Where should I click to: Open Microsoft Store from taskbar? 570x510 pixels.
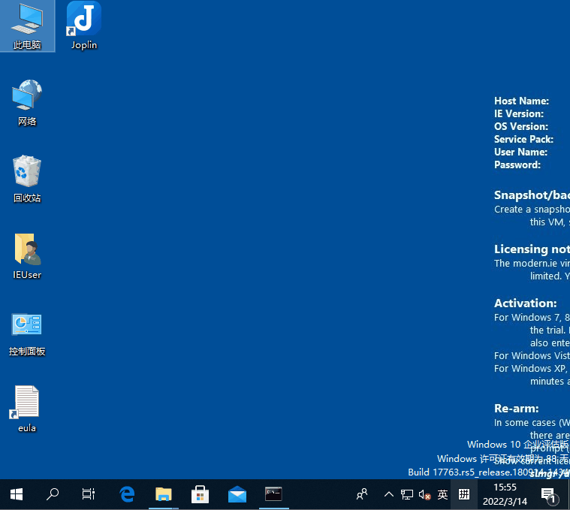click(x=201, y=494)
